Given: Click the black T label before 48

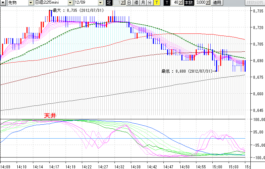Looking at the screenshot, I should click(167, 2).
